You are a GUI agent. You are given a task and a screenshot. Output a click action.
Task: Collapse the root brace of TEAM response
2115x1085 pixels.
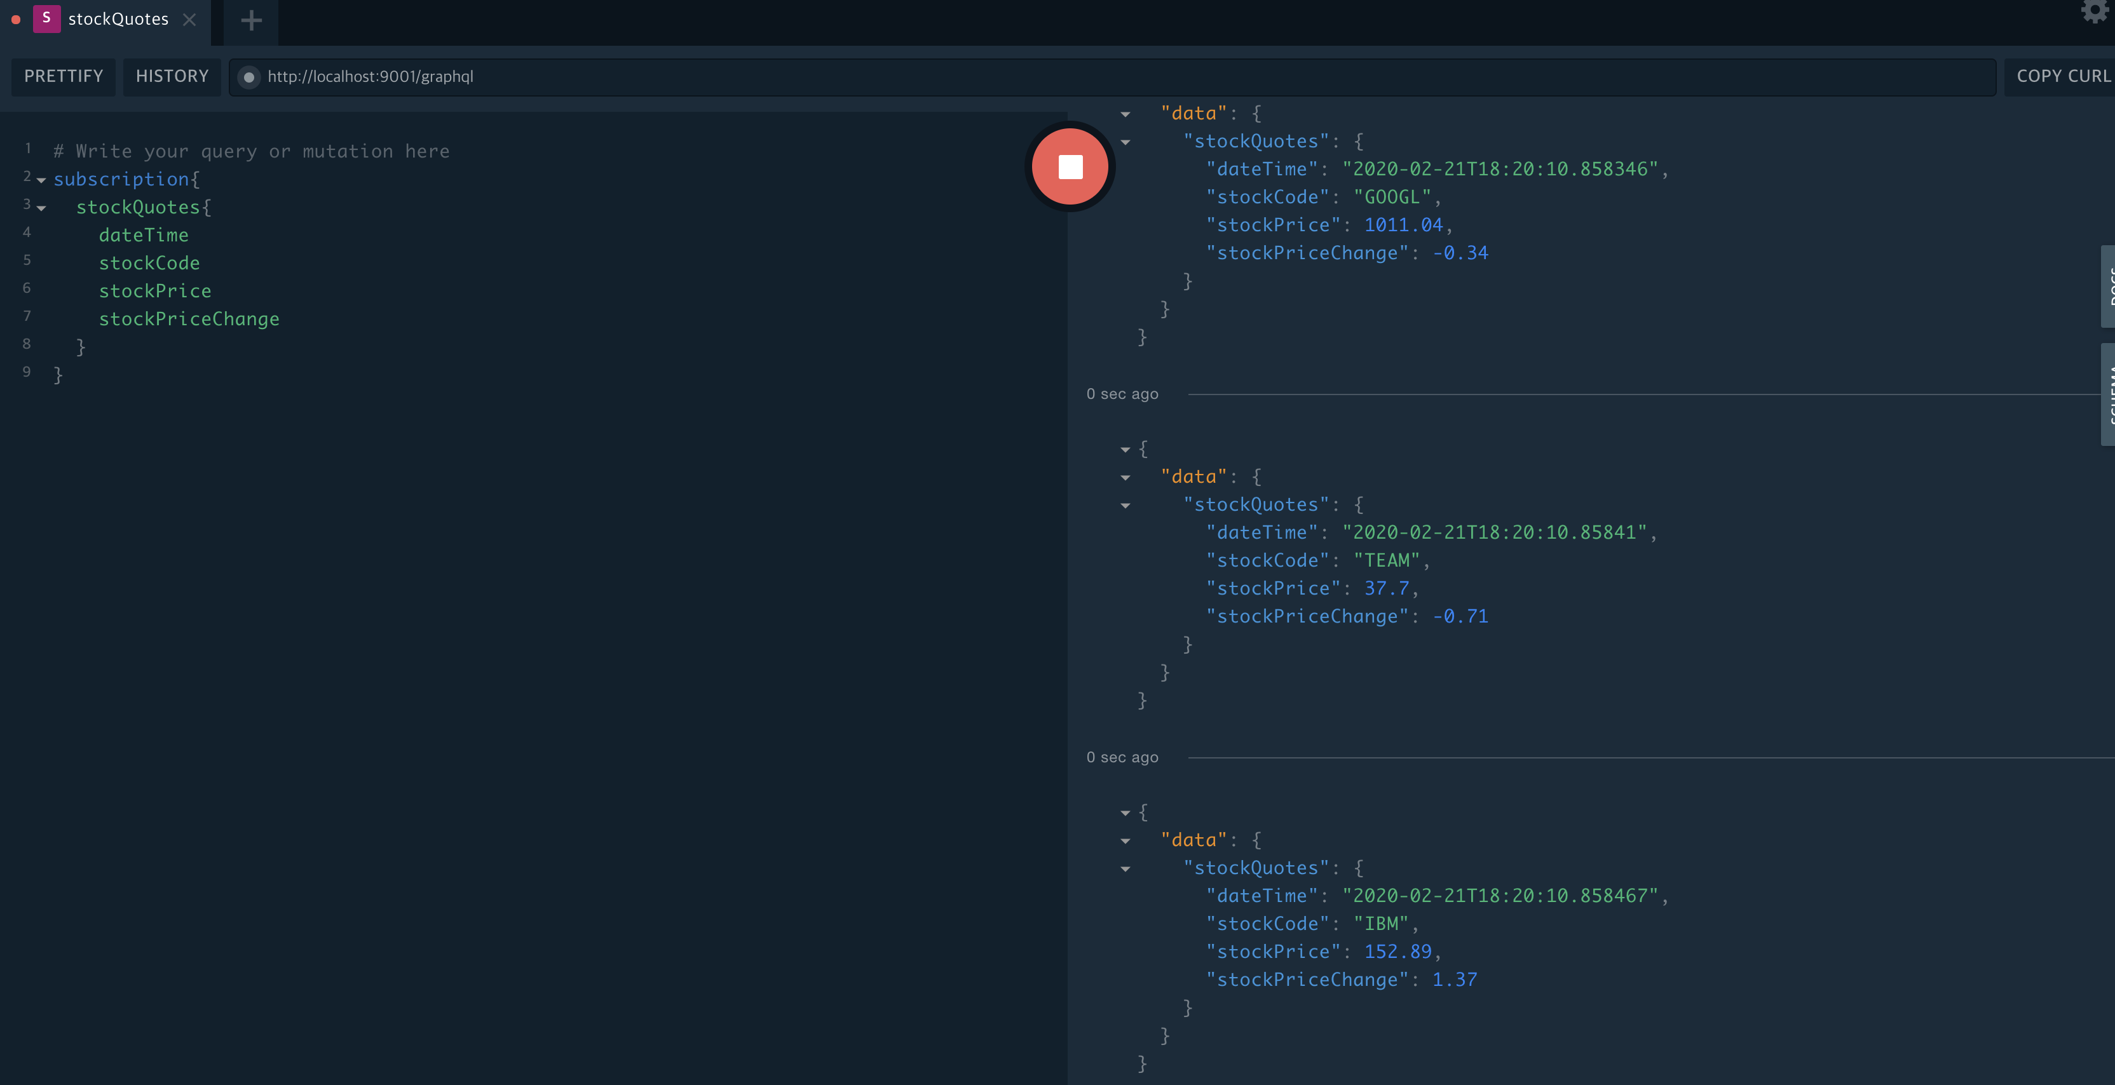pos(1125,450)
